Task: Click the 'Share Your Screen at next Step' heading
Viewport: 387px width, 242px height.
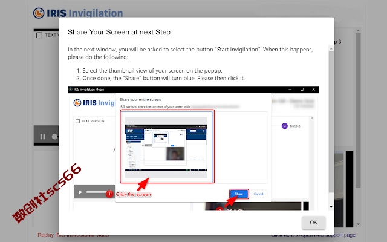Action: click(119, 32)
